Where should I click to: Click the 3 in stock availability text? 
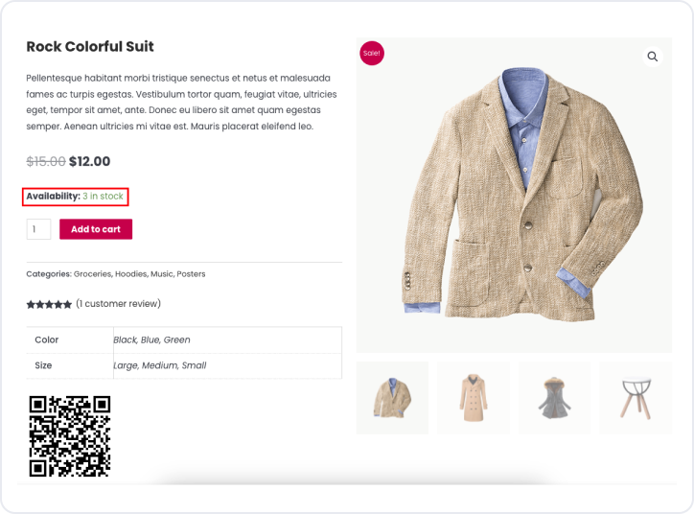tap(103, 197)
